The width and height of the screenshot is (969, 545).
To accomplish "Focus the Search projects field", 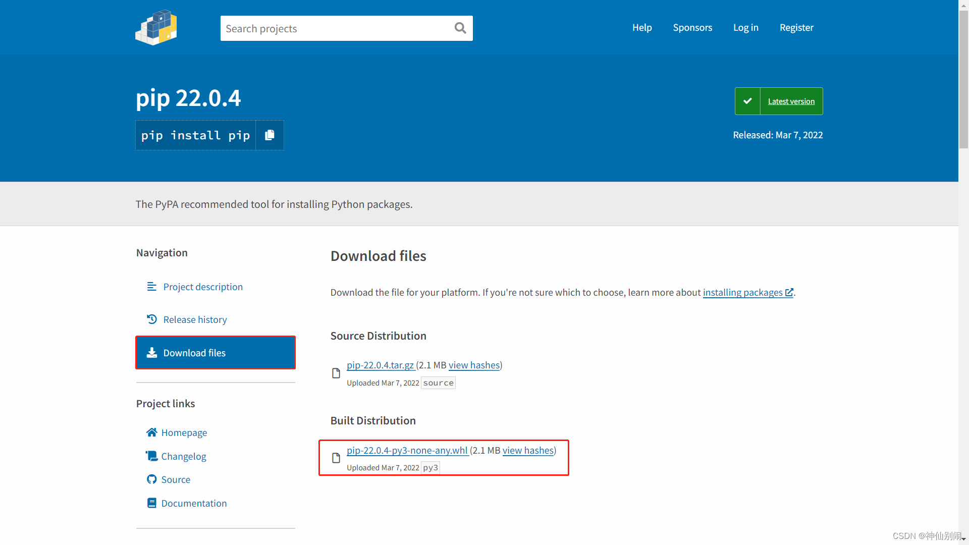I will [336, 28].
